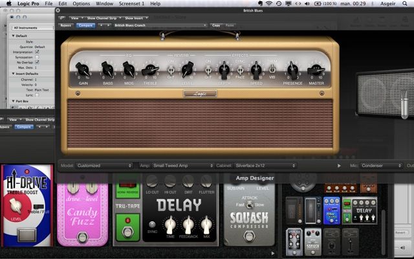
Task: Open the Small Tweed Amp dropdown
Action: coord(182,166)
